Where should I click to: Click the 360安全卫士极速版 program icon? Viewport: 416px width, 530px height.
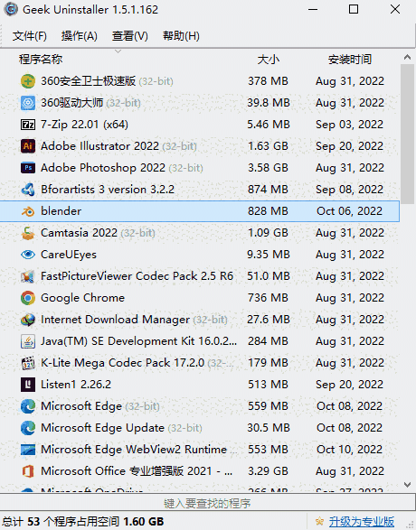coord(28,81)
